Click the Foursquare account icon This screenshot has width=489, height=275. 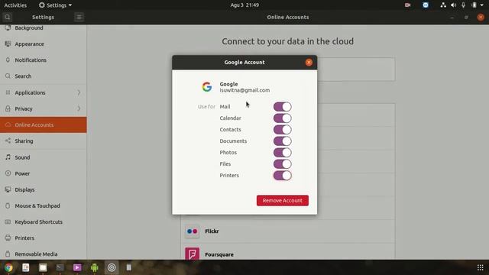[x=192, y=254]
